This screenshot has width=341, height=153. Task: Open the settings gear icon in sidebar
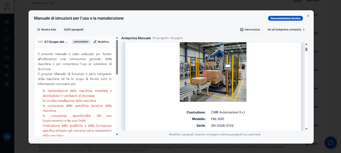pos(7,75)
